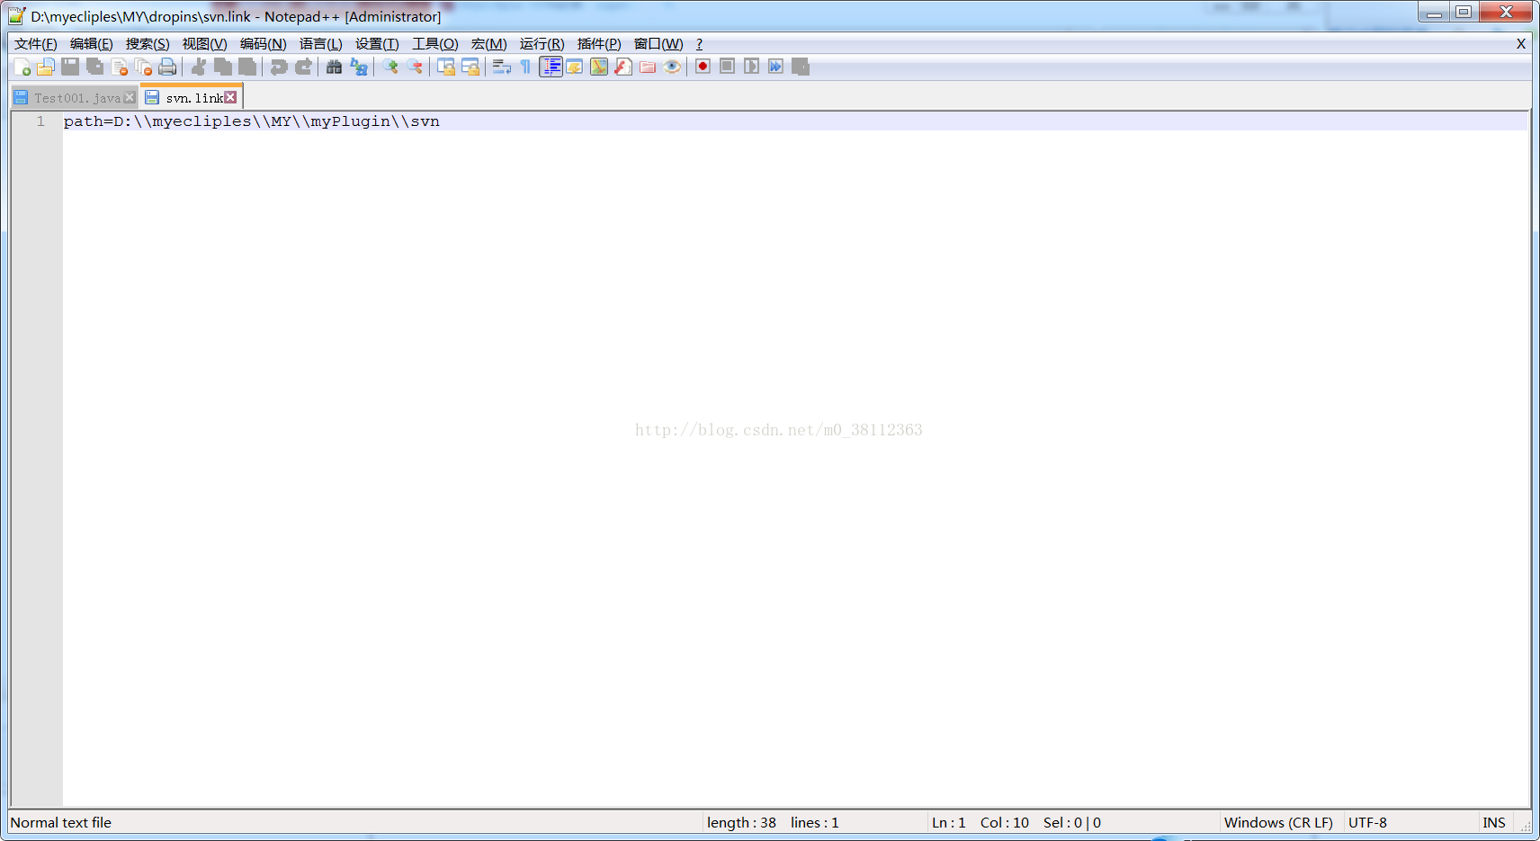Open the Function List icon
This screenshot has height=841, width=1540.
click(623, 67)
